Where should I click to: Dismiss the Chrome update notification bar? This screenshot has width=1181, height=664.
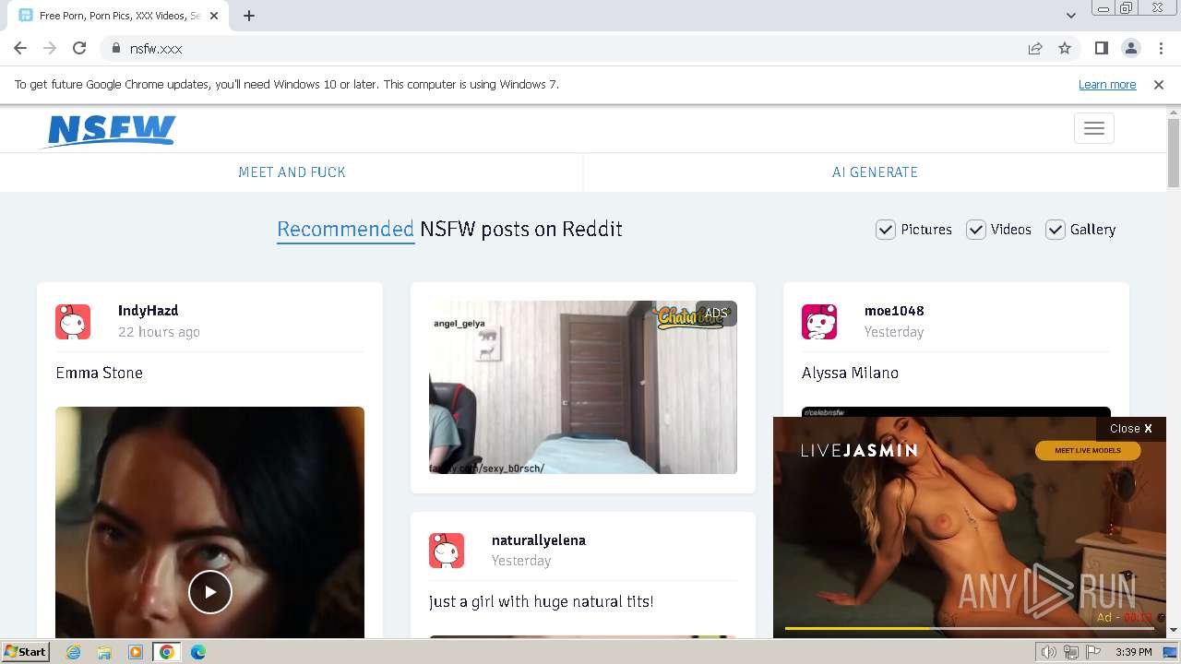[x=1159, y=84]
